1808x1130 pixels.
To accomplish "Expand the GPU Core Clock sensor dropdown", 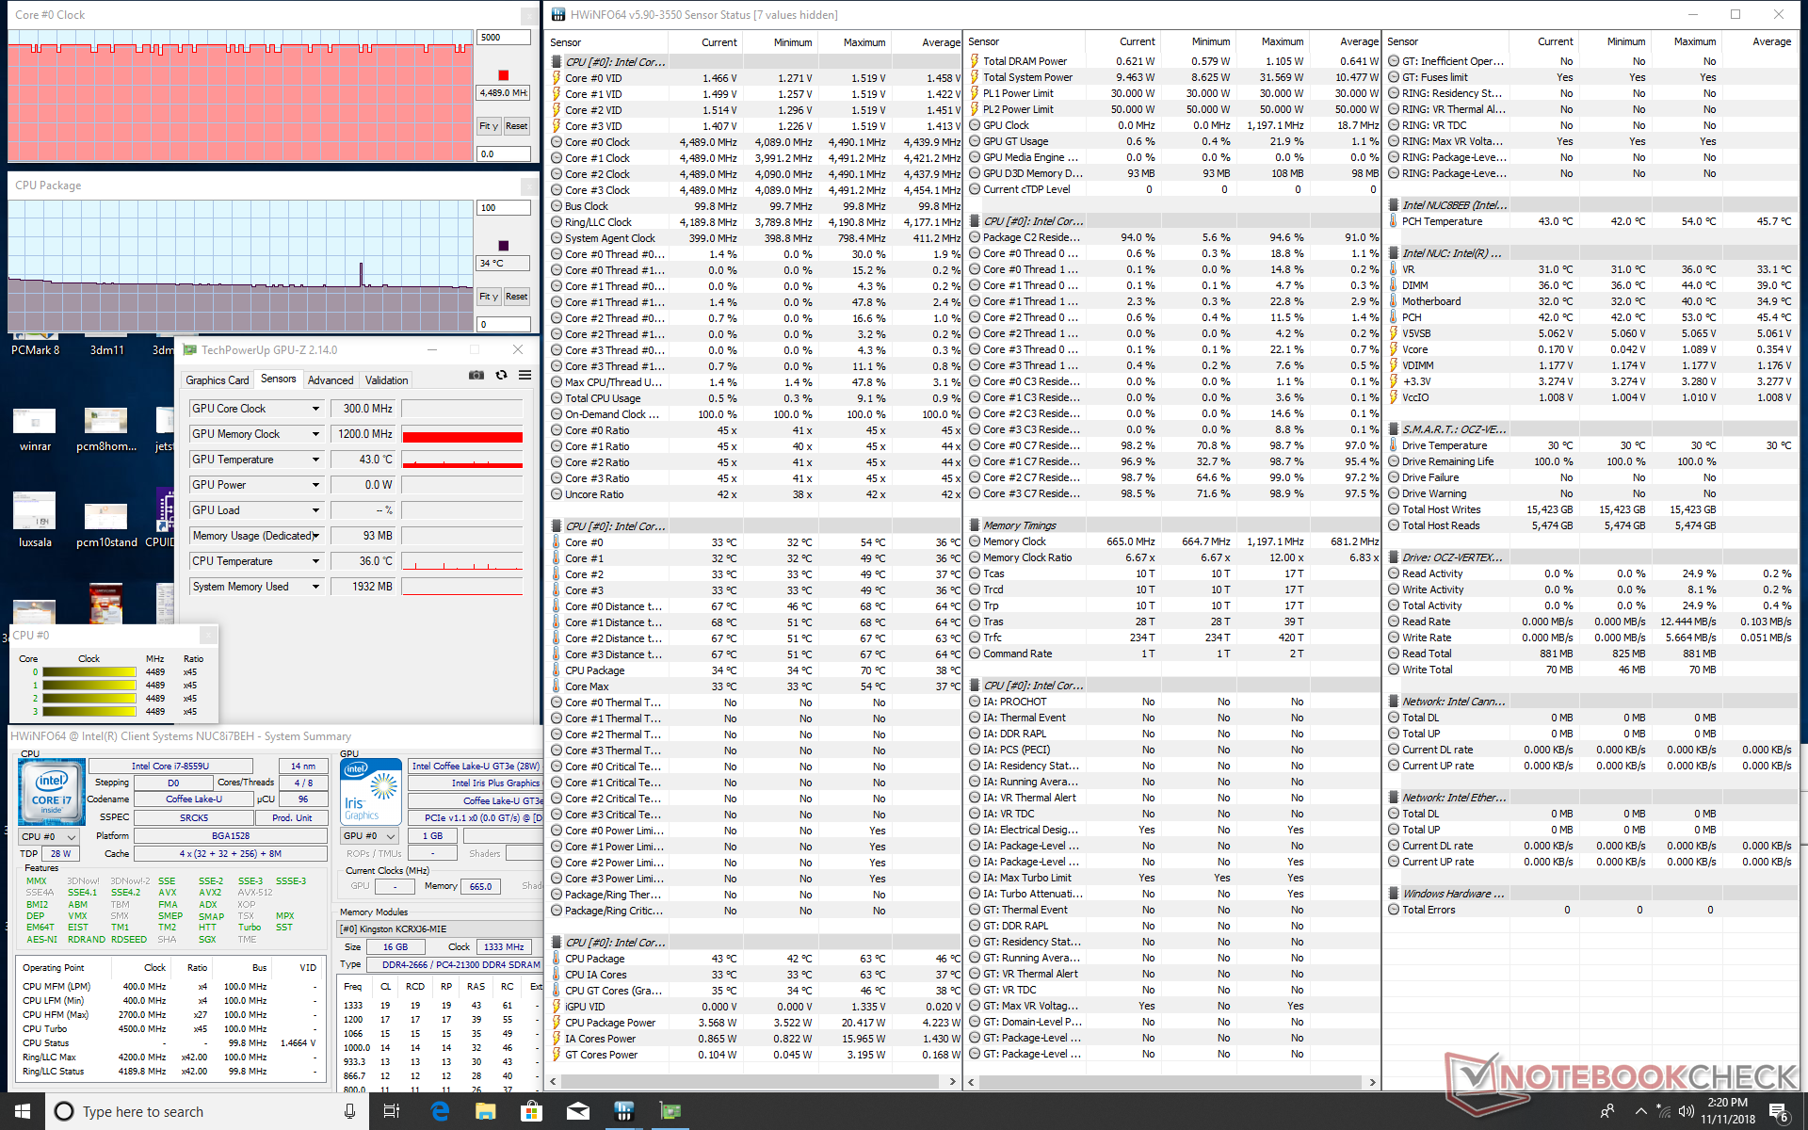I will 315,409.
